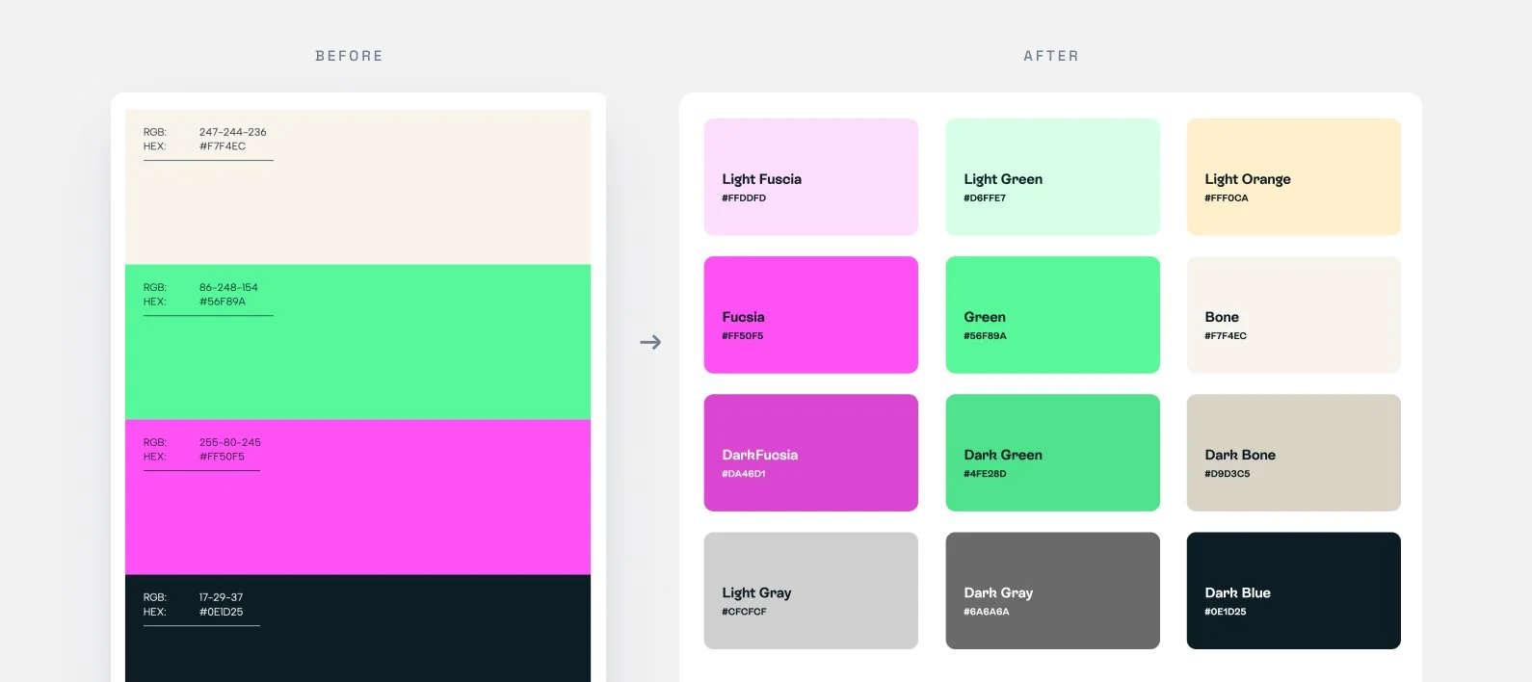Click the #DA46D1 hex code text

(x=744, y=474)
